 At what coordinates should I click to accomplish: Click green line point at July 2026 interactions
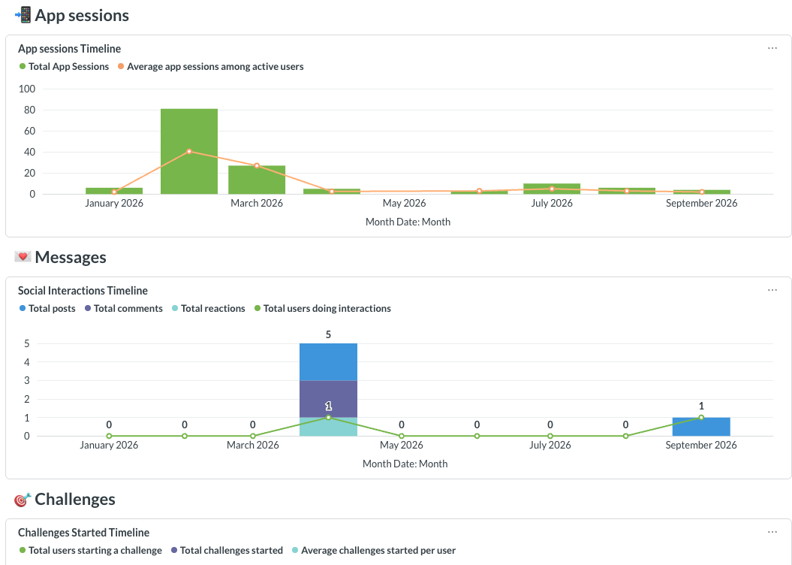pos(550,436)
